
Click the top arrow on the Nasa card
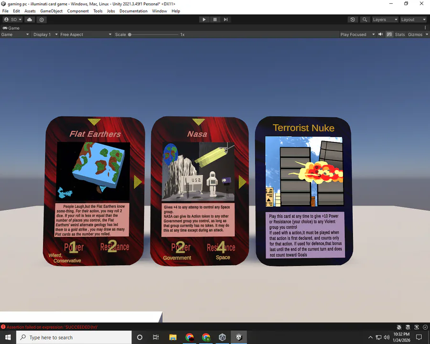[x=199, y=122]
